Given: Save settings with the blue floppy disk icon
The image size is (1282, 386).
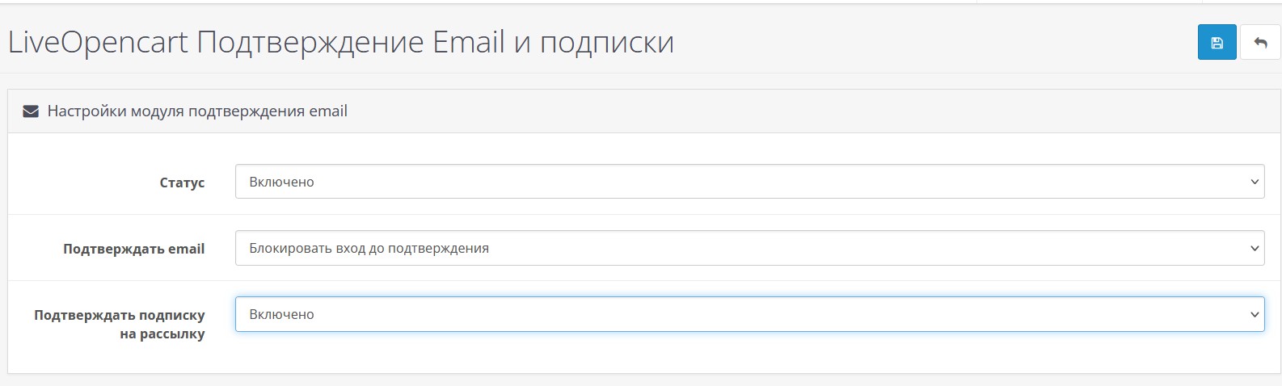Looking at the screenshot, I should pos(1217,43).
